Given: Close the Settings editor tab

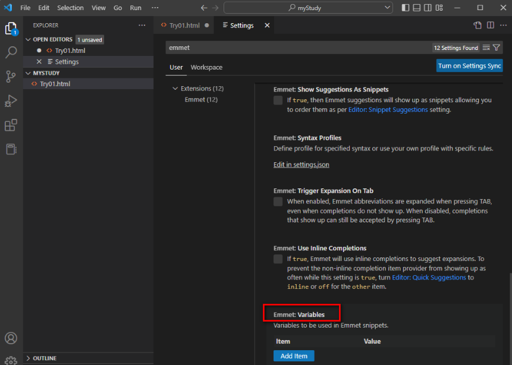Looking at the screenshot, I should [267, 25].
